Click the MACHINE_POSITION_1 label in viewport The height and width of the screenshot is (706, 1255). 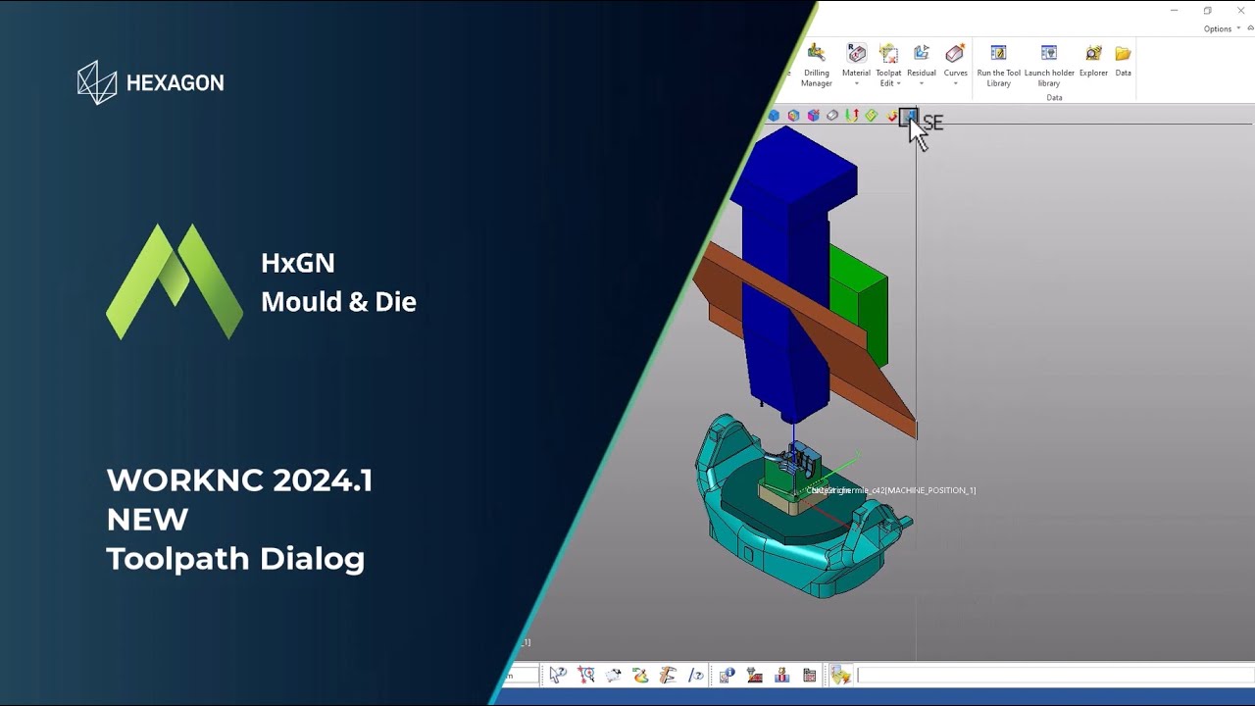coord(889,490)
